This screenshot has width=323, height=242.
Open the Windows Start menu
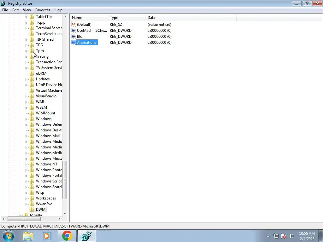[9, 236]
